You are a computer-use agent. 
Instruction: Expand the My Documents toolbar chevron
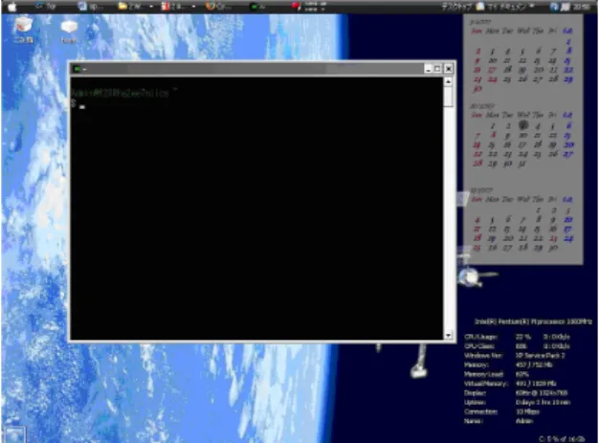(531, 6)
